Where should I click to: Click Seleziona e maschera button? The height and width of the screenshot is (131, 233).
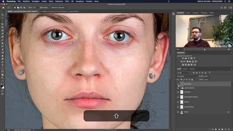click(x=58, y=8)
